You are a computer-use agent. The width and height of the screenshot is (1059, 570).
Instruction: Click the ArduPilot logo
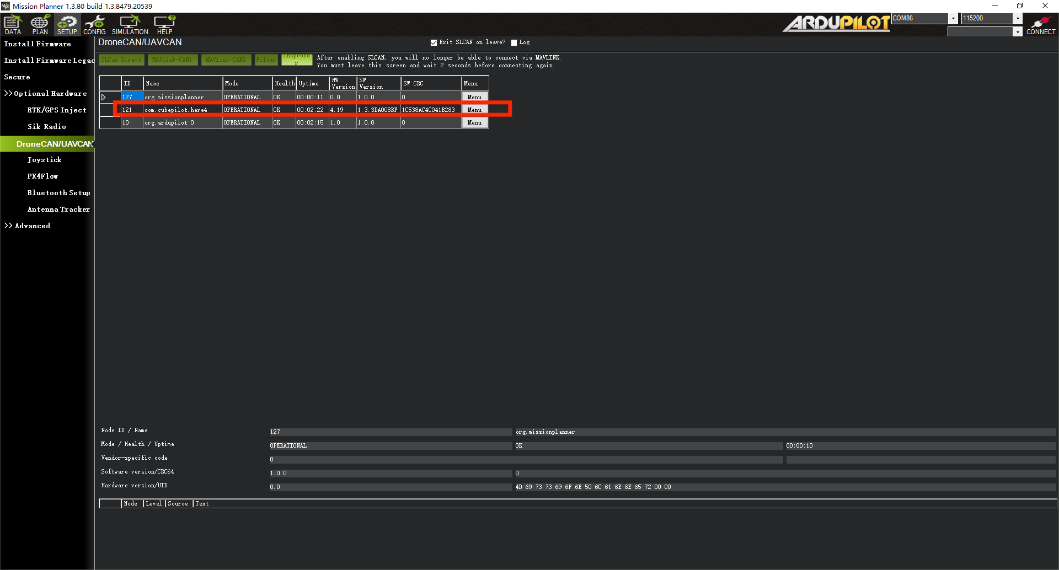(x=836, y=23)
